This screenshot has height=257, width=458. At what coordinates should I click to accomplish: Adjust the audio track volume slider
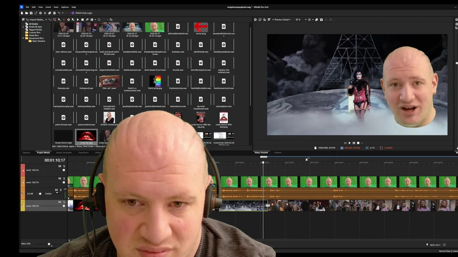(x=40, y=193)
